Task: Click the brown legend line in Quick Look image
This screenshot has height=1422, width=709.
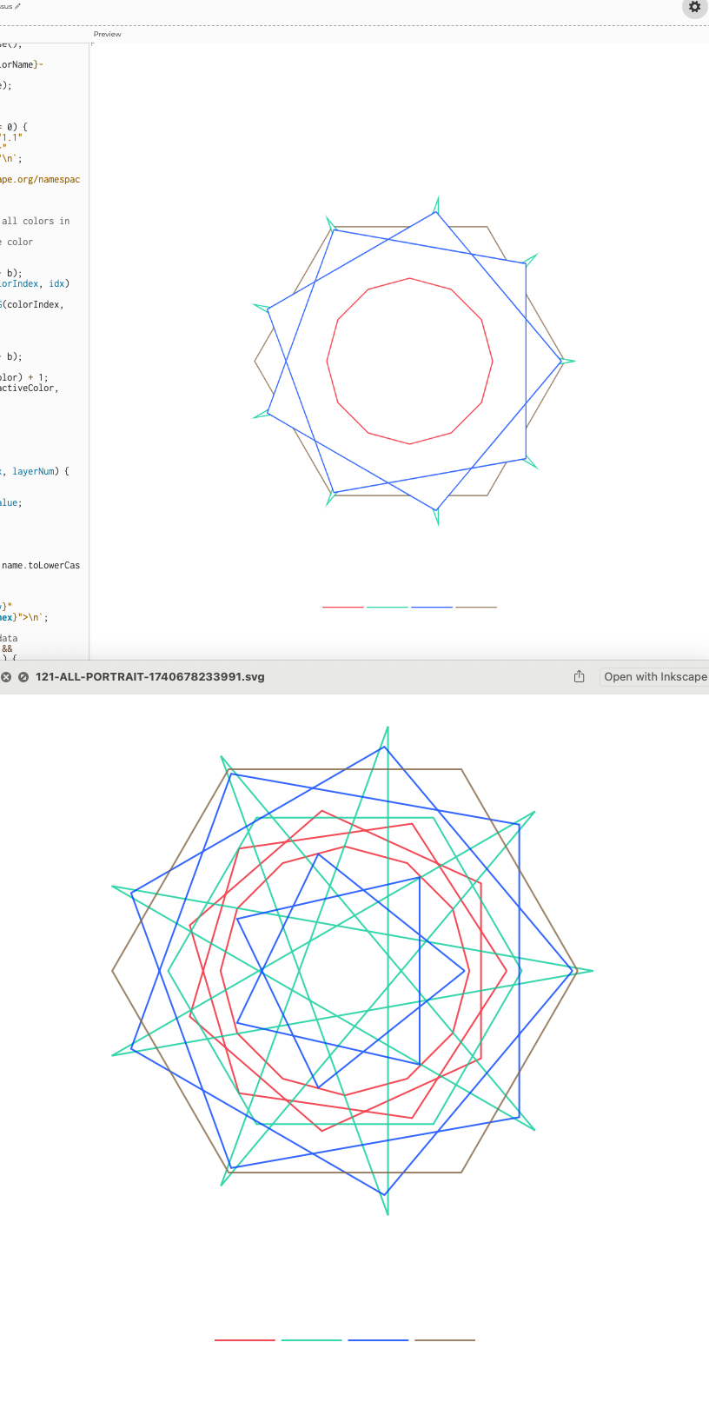Action: [x=445, y=1340]
